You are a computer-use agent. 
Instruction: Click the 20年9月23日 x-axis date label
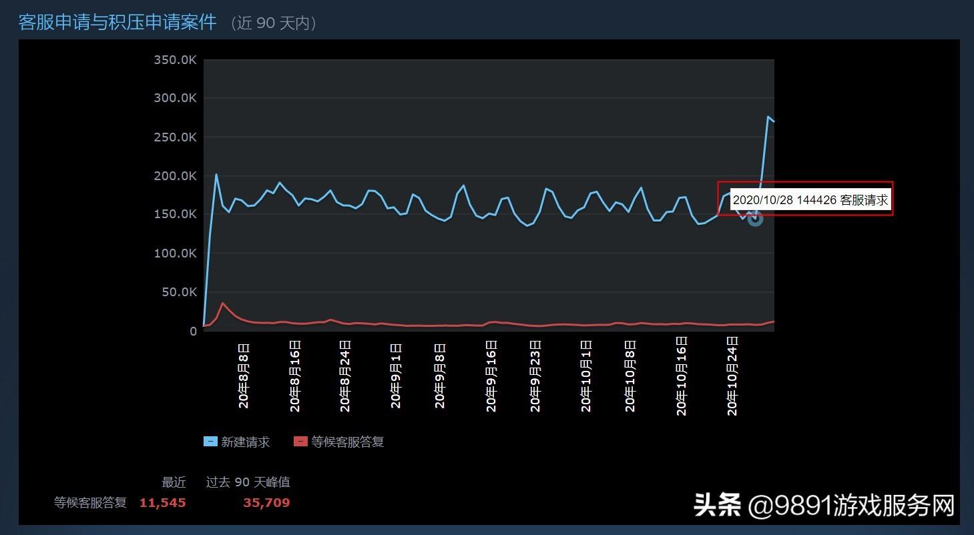click(535, 376)
